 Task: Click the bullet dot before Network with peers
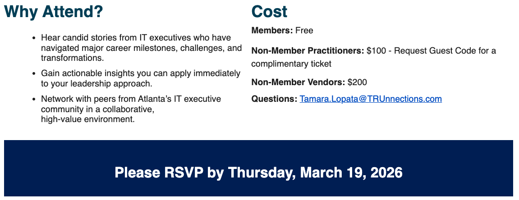[34, 99]
